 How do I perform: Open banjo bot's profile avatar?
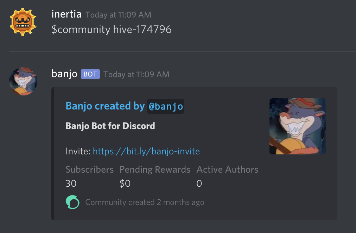[x=23, y=81]
